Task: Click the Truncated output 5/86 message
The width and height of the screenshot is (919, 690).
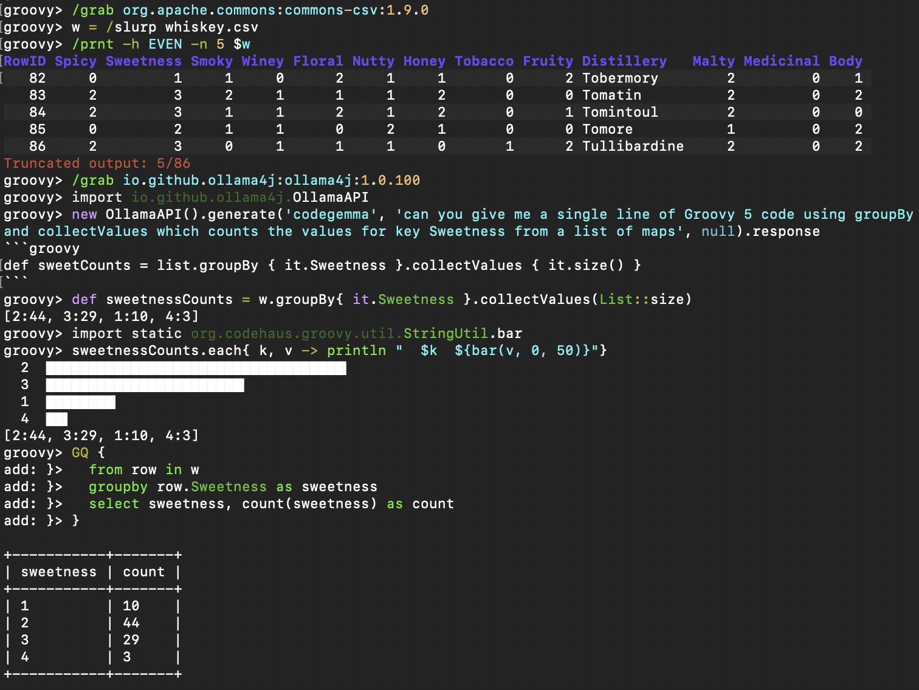Action: (x=97, y=163)
